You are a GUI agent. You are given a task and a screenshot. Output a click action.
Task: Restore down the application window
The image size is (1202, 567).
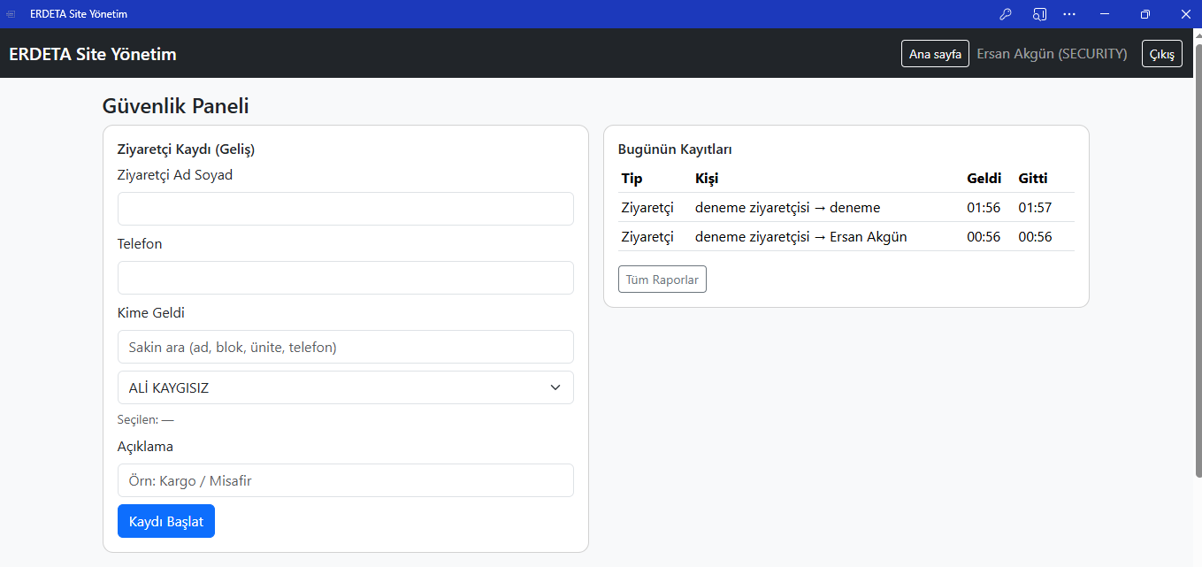1145,14
